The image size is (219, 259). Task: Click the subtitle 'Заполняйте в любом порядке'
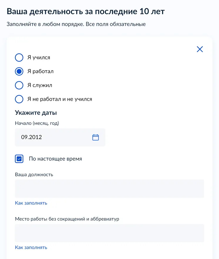[x=45, y=24]
